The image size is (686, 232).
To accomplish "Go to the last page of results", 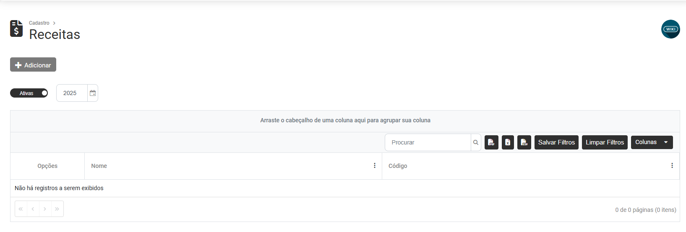I will 57,209.
